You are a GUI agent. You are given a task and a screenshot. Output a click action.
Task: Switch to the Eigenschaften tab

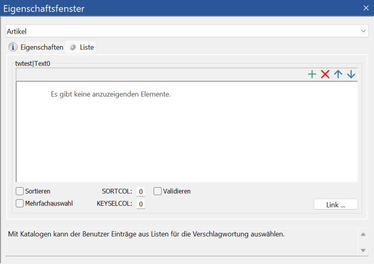(x=42, y=47)
